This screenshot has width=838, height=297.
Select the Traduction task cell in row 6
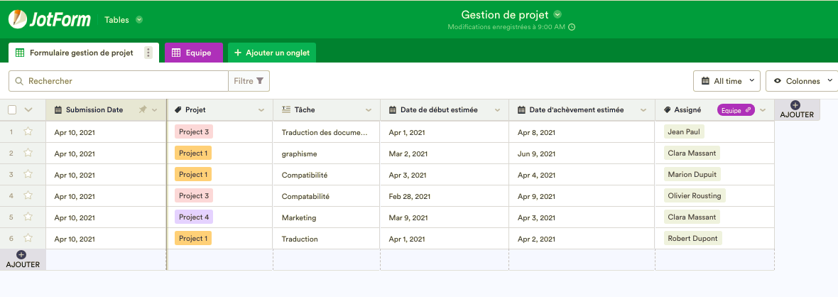[327, 239]
